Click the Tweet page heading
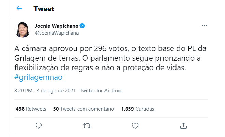The image size is (225, 137). (44, 8)
